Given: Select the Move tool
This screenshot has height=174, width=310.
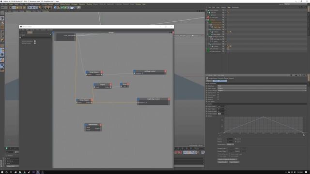Looking at the screenshot, I should click(x=14, y=8).
